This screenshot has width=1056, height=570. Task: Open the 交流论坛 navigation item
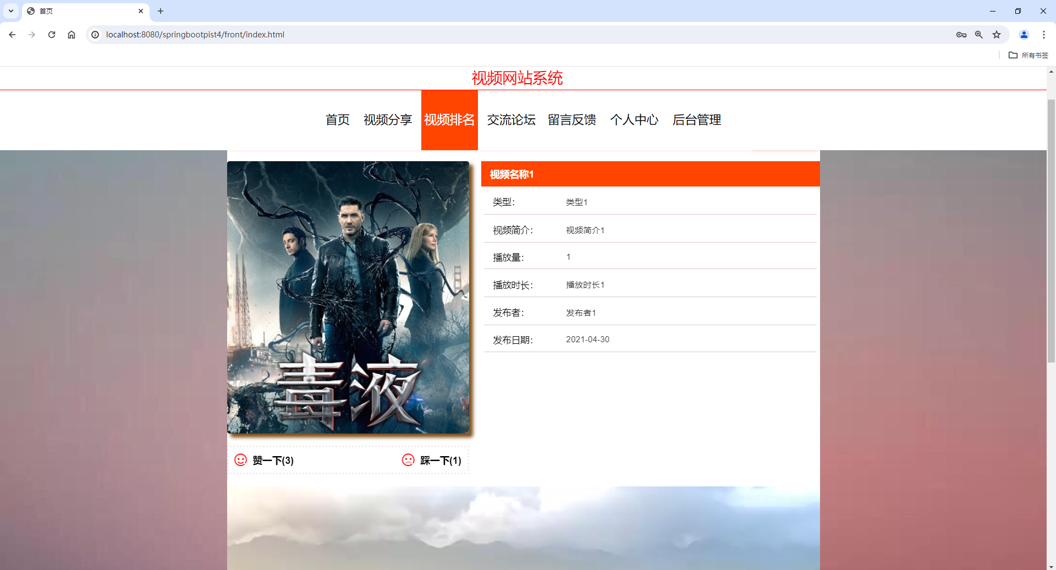511,120
